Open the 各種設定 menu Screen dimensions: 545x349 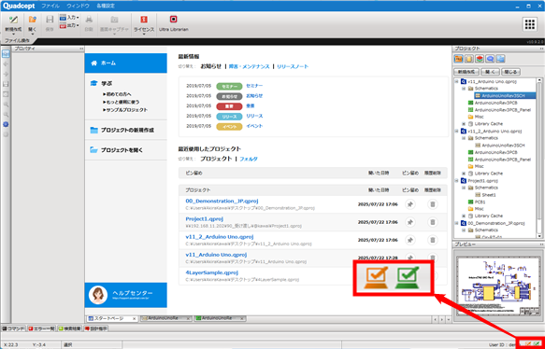tap(106, 6)
